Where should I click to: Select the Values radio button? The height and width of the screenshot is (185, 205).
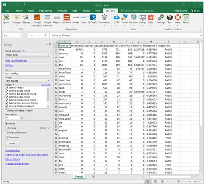(x=6, y=124)
